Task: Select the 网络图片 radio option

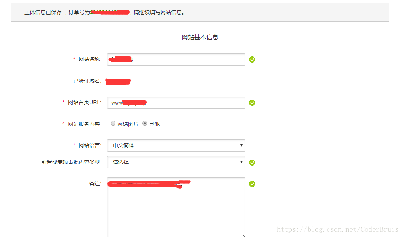Action: (x=113, y=123)
